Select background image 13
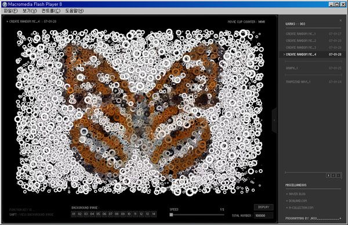The width and height of the screenshot is (348, 225). point(147,214)
